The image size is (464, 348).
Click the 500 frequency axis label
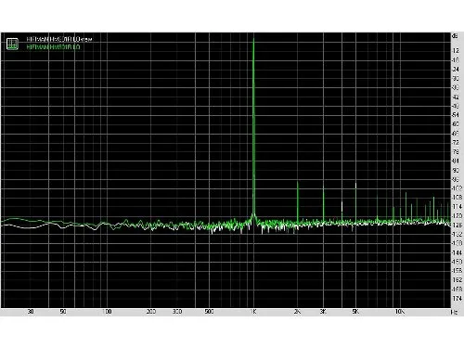[x=209, y=312]
